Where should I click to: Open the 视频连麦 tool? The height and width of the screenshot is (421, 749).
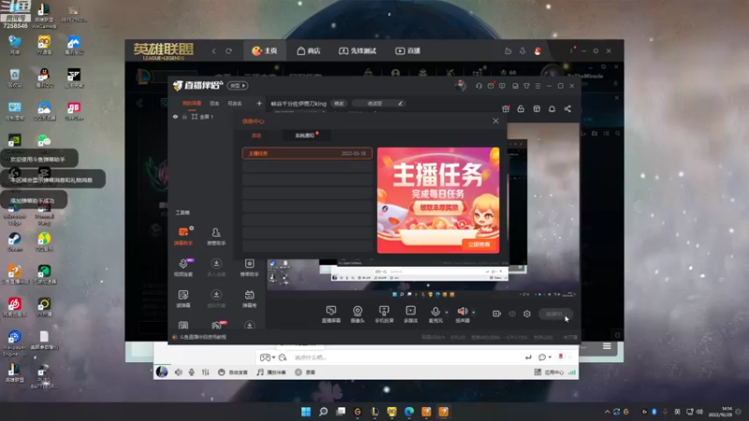(x=184, y=268)
